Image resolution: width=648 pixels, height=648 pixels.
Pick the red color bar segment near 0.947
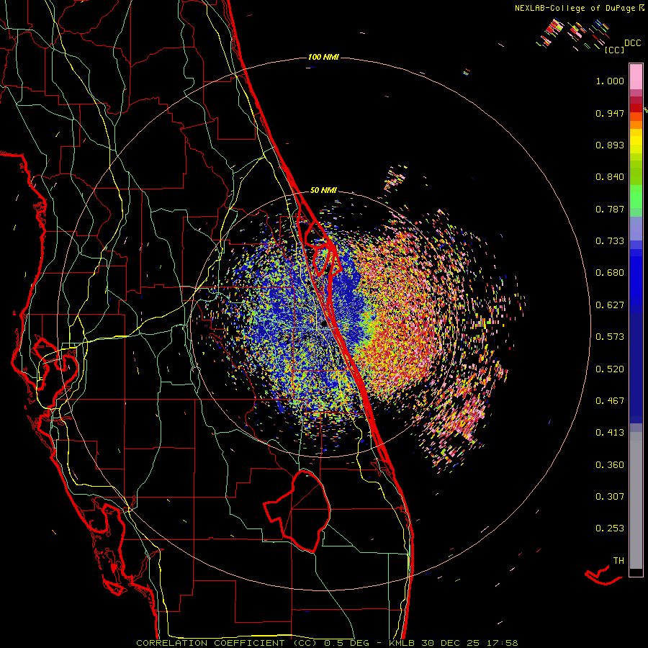coord(636,107)
